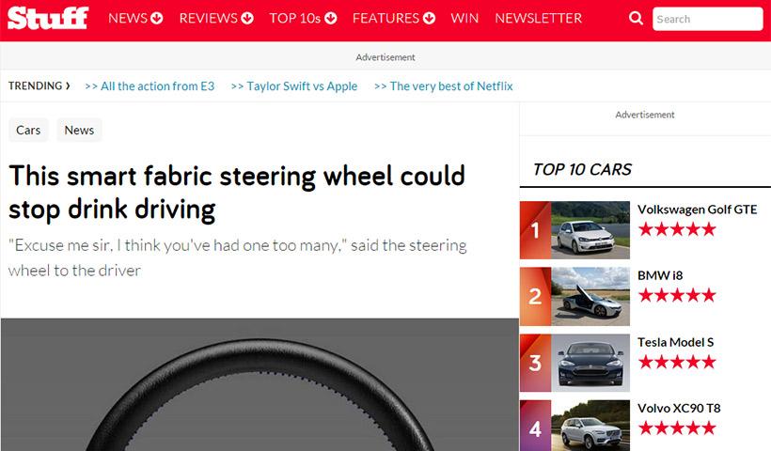
Task: Click the search magnifier icon
Action: point(636,18)
